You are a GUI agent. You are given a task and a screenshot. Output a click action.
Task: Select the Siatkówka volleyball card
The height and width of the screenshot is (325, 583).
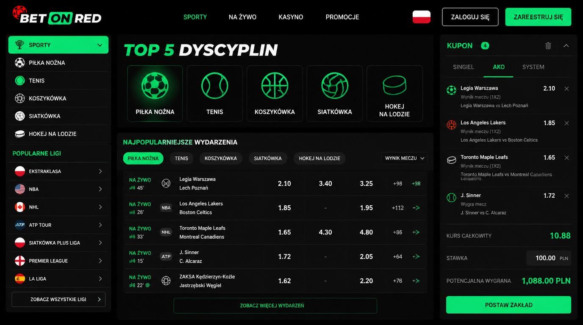coord(335,94)
